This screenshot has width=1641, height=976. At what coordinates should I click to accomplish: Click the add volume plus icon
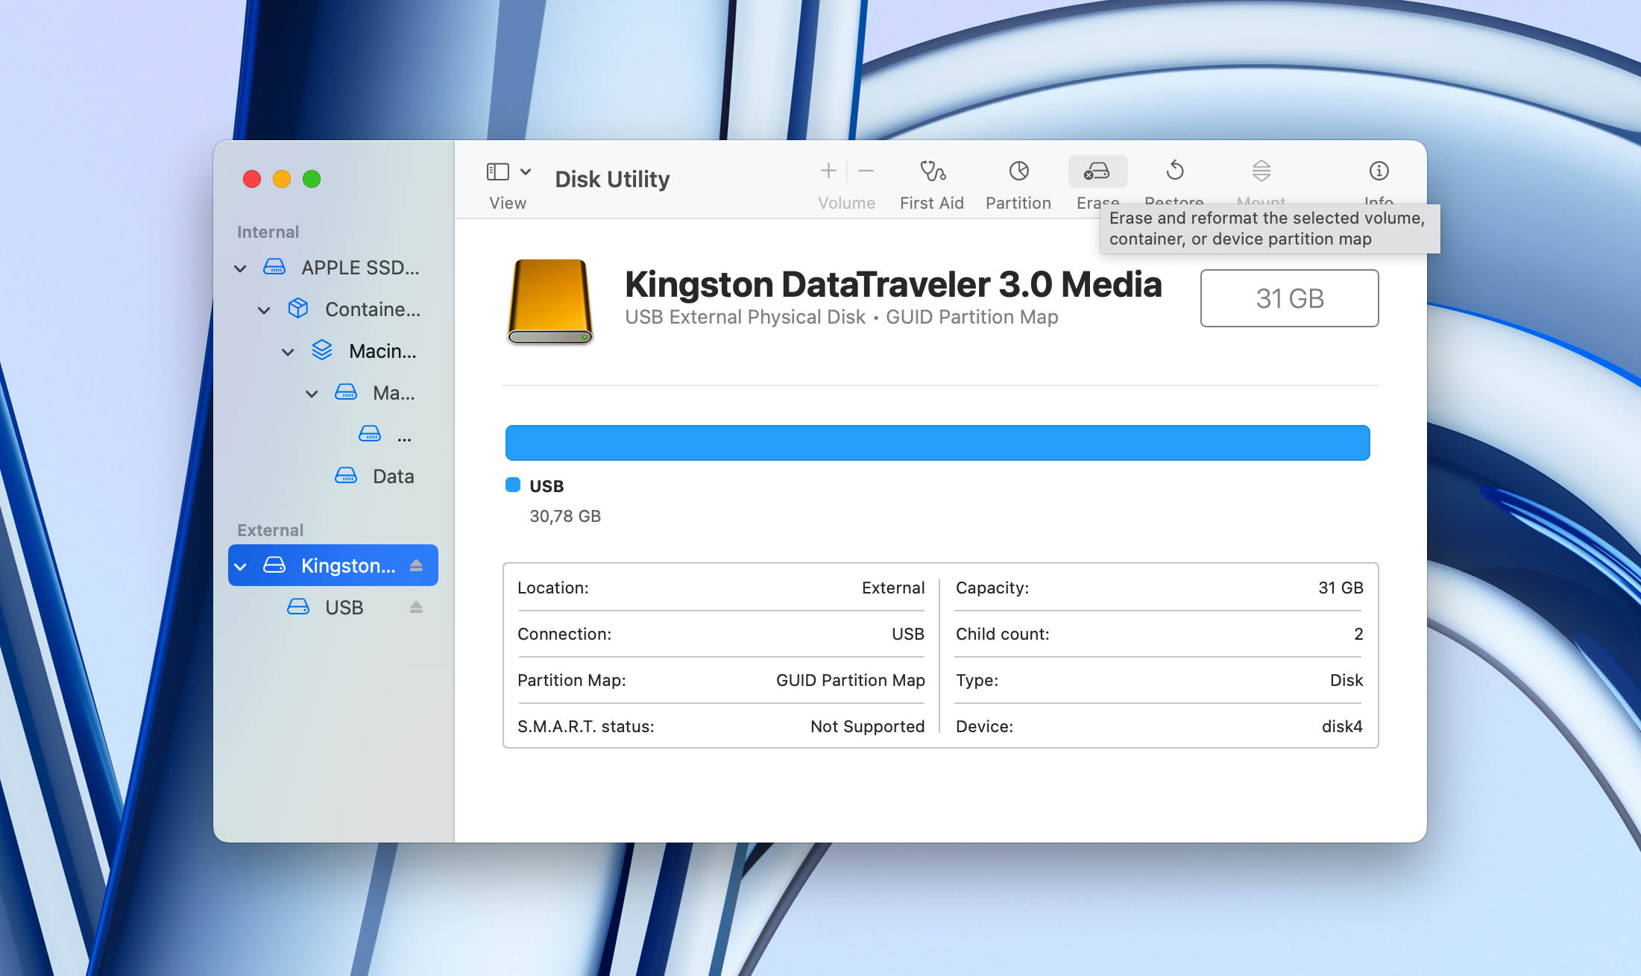(828, 171)
